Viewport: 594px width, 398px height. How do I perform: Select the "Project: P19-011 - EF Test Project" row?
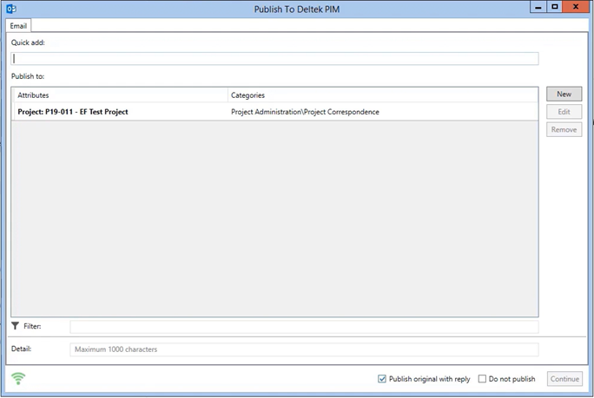[x=274, y=112]
